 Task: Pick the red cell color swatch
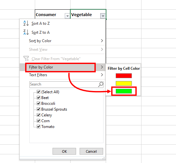tap(124, 76)
